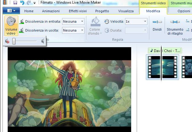This screenshot has width=192, height=132.
Task: Select the David Choi music track
Action: point(165,51)
